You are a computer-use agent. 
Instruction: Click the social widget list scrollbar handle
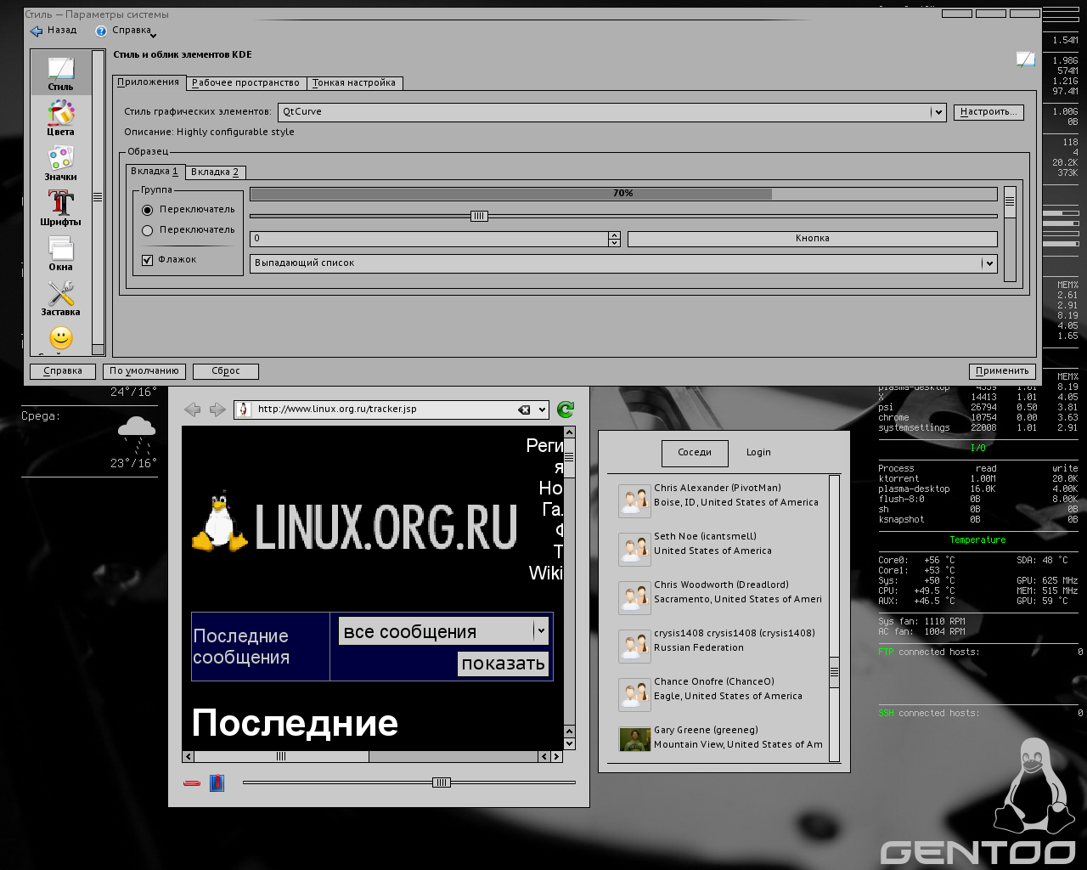(x=834, y=671)
